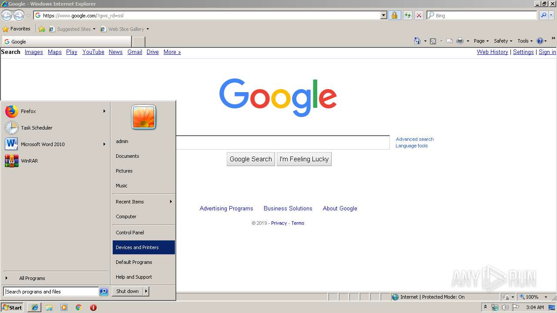Open WinRAR from Start menu
Screen dimensions: 557x313
coord(55,161)
